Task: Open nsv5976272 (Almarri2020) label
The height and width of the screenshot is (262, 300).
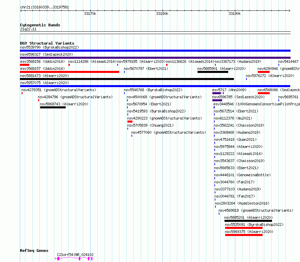Action: point(270,76)
